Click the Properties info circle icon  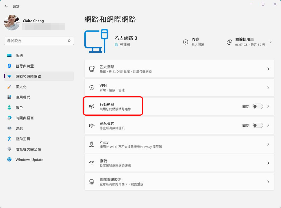tap(185, 42)
